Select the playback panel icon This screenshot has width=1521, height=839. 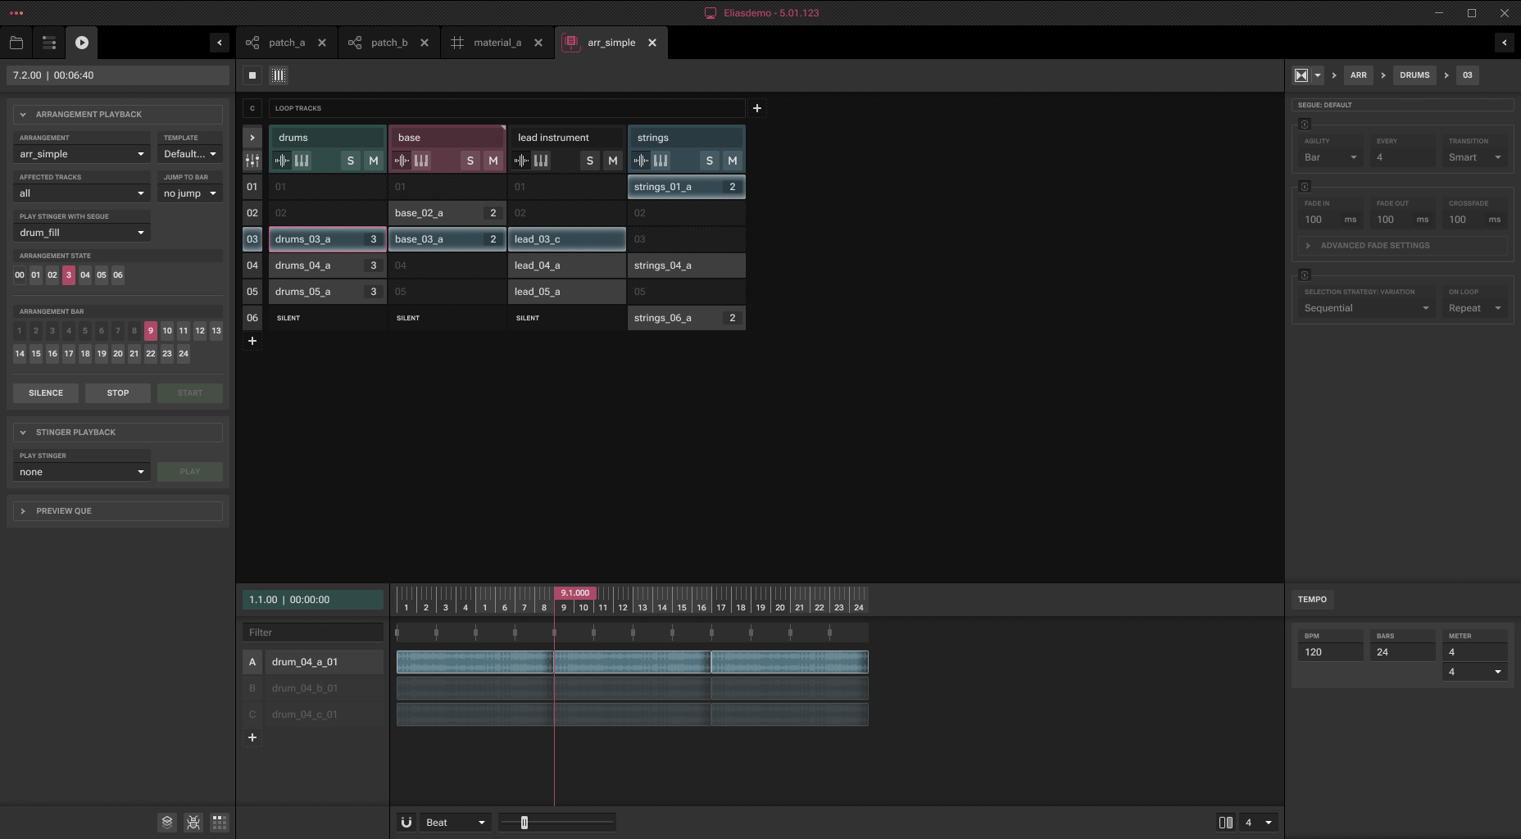pyautogui.click(x=82, y=43)
